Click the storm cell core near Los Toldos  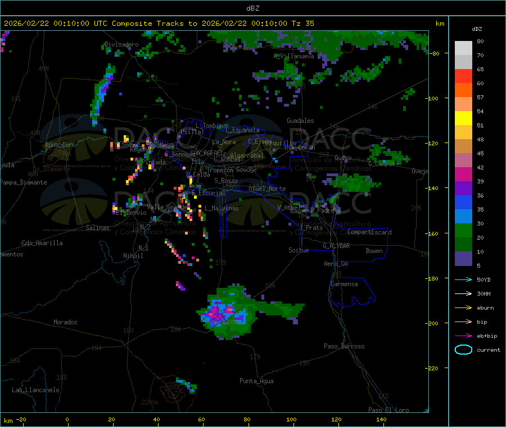tap(215, 313)
